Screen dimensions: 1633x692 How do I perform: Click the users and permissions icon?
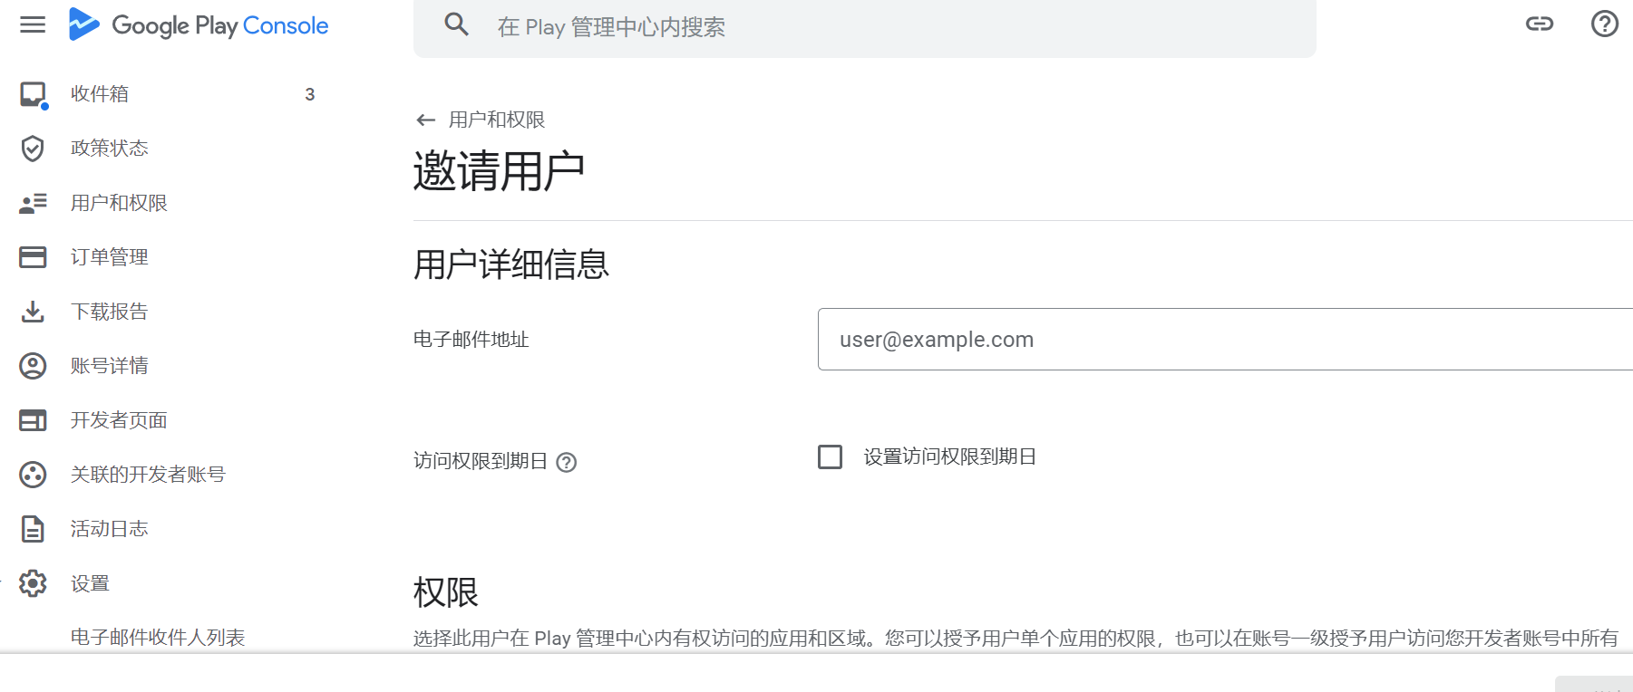click(x=33, y=203)
